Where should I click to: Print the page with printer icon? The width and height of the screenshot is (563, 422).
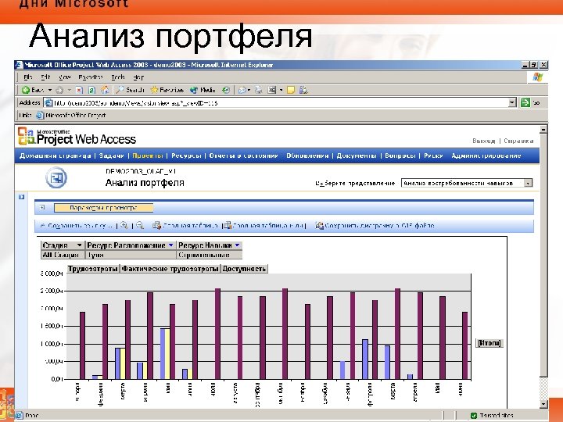[x=258, y=90]
